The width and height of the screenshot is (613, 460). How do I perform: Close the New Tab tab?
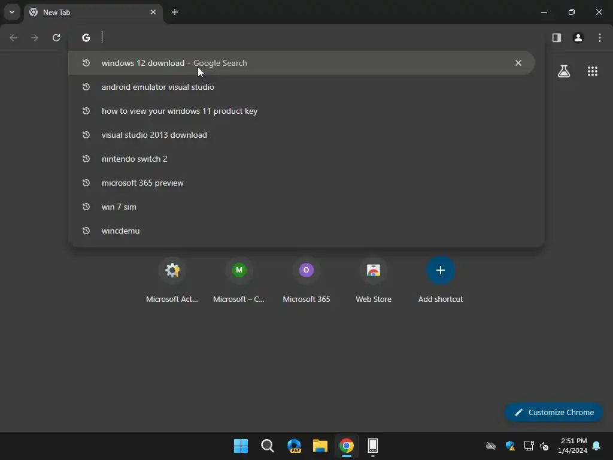pos(153,12)
